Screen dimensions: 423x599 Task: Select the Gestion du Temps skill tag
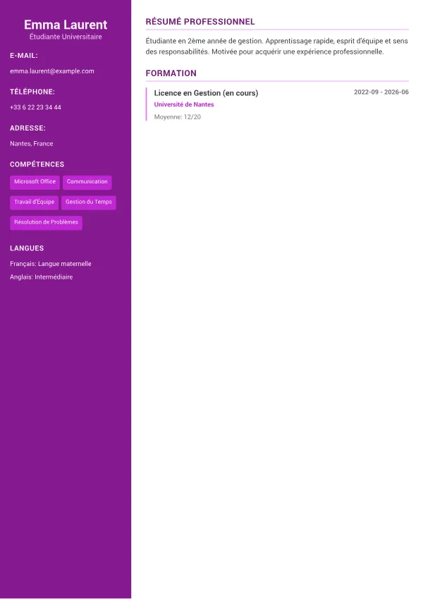point(89,202)
